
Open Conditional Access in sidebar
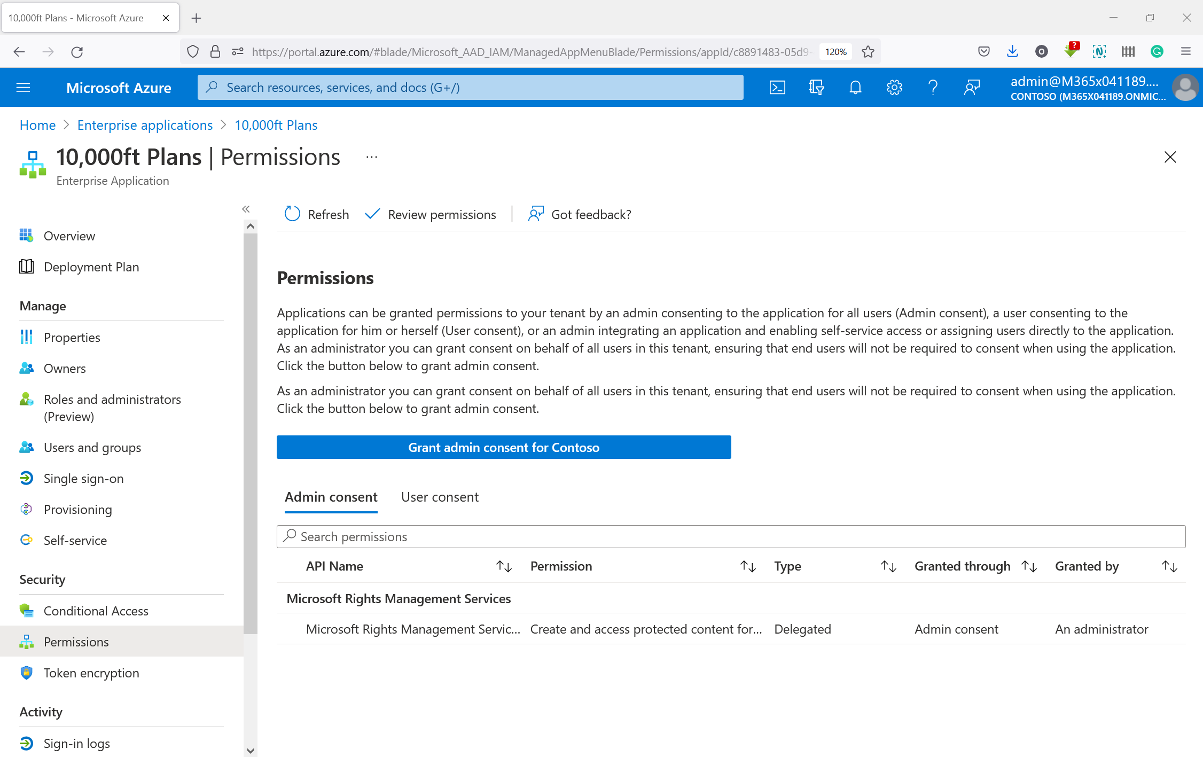96,611
